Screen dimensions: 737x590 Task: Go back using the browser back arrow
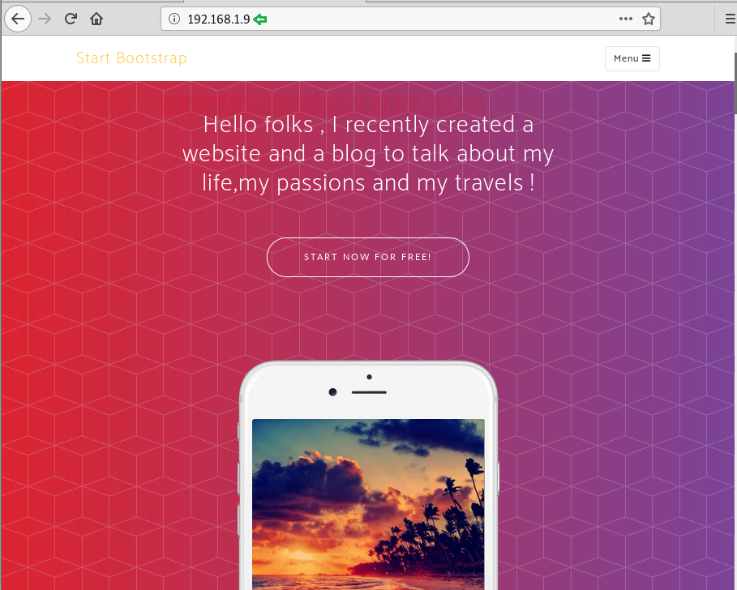pos(18,19)
